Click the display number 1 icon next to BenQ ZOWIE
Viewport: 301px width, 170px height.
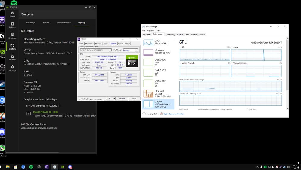tap(28, 114)
